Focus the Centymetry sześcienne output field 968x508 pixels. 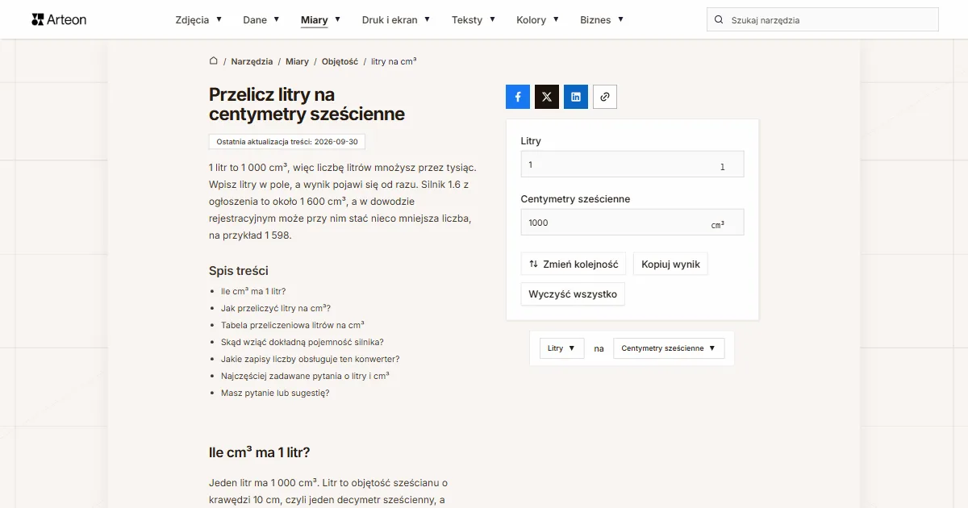(632, 223)
